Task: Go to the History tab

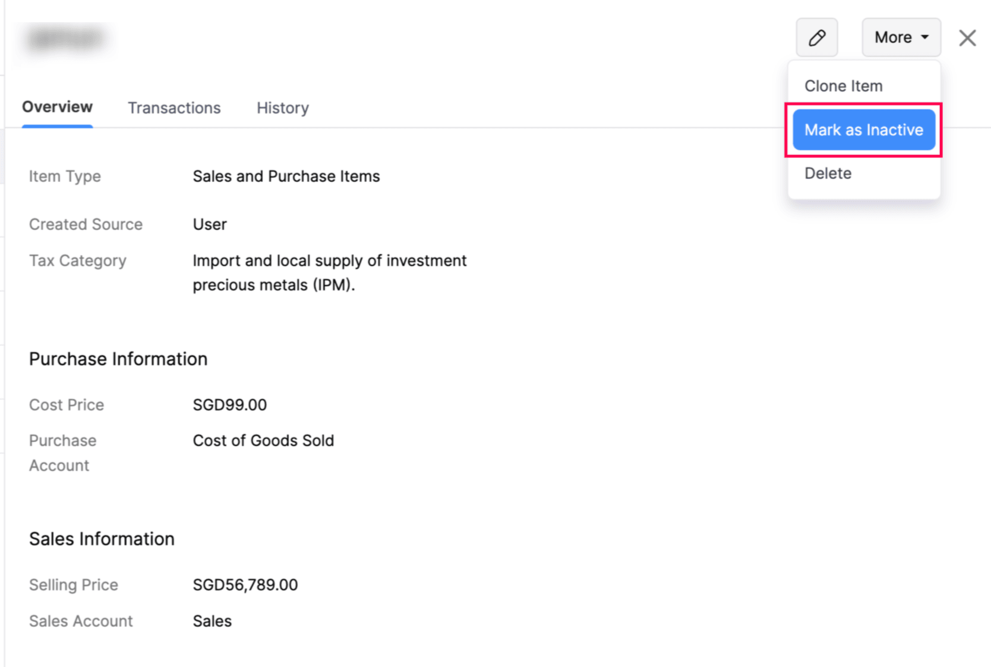Action: [282, 108]
